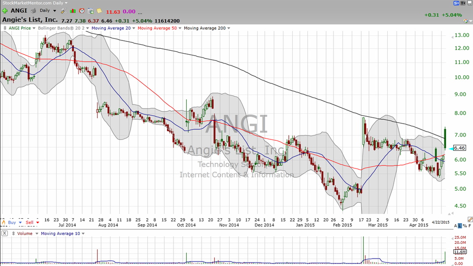Click the Jul 2014 date axis label

pyautogui.click(x=67, y=225)
